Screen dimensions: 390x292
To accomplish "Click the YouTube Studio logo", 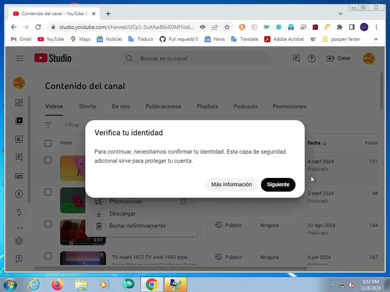I will pyautogui.click(x=53, y=58).
